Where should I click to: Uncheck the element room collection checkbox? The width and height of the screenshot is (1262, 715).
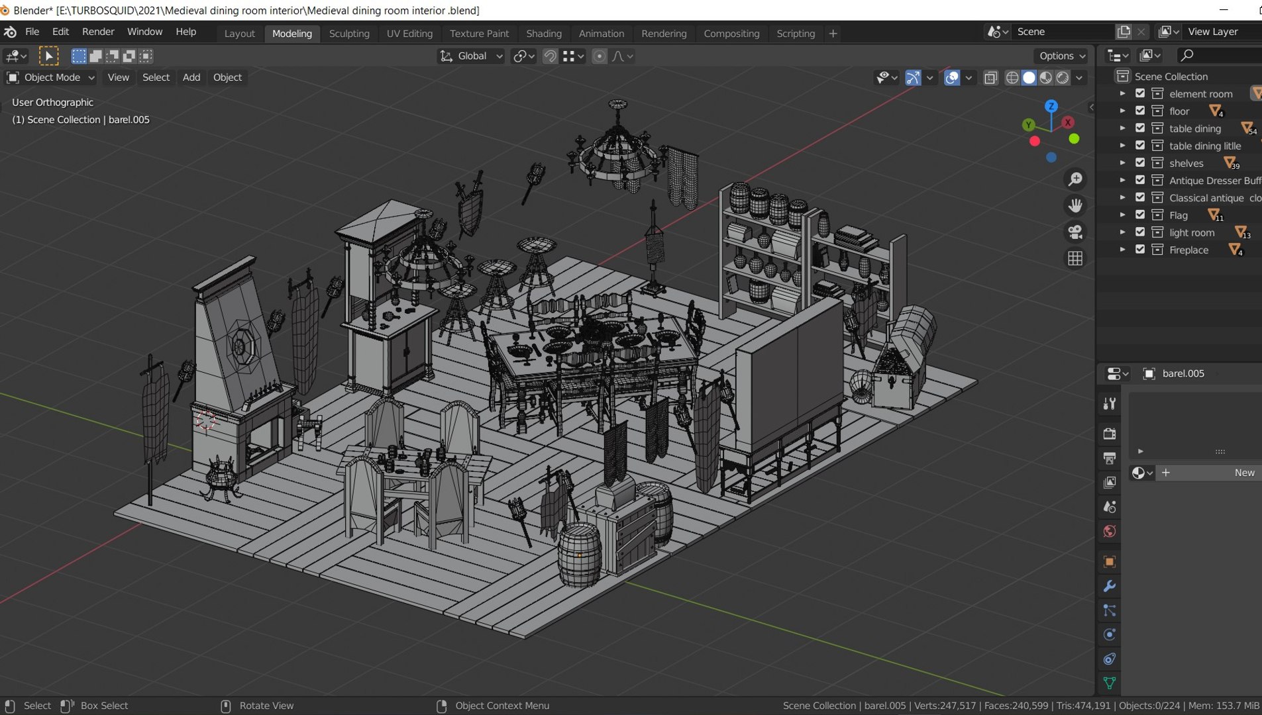tap(1140, 93)
